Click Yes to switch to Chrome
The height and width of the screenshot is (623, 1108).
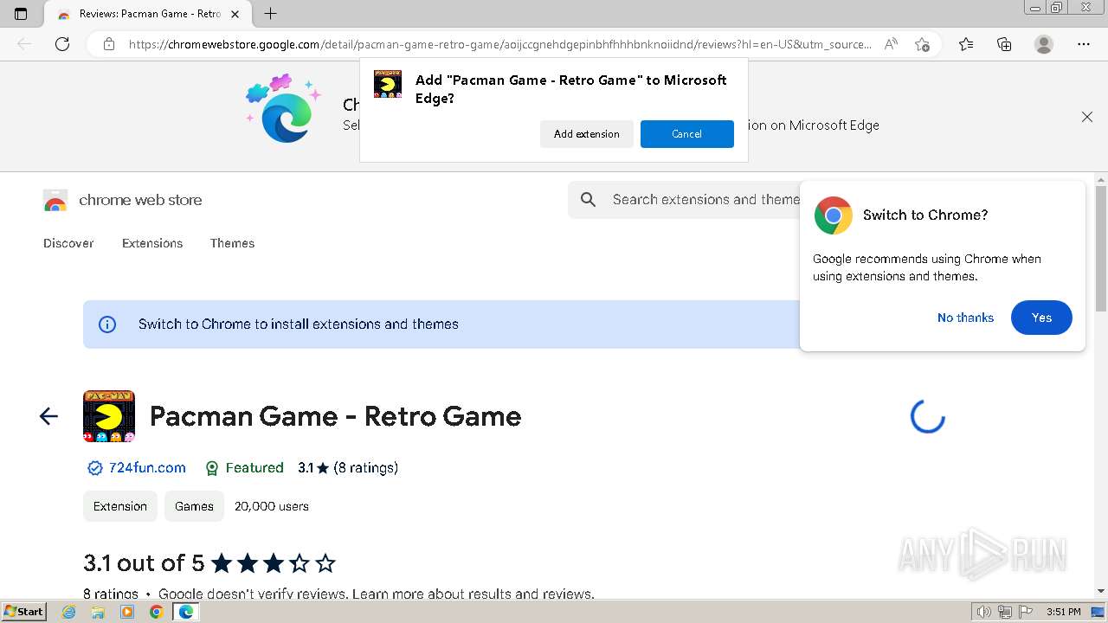[1041, 318]
